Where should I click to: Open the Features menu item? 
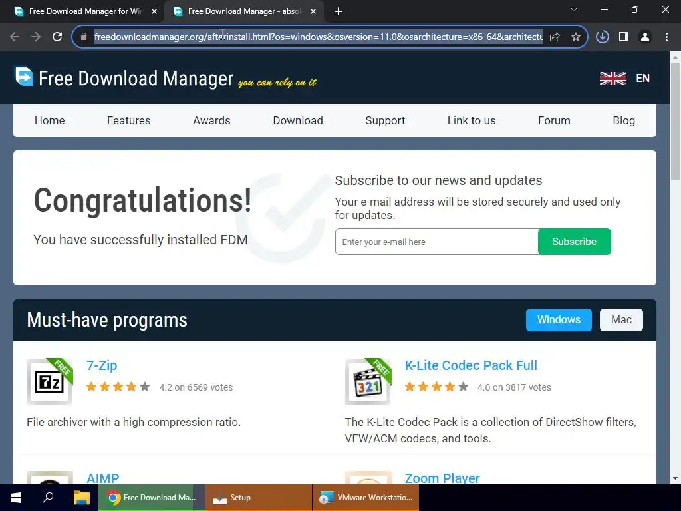(128, 121)
